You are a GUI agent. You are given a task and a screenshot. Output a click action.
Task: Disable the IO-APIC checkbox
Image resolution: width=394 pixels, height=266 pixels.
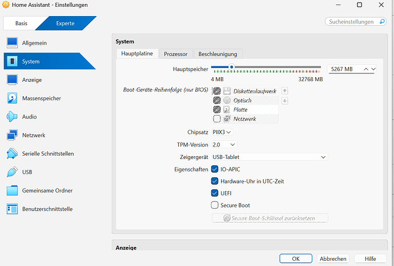point(215,169)
